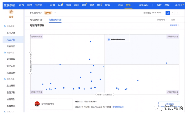The height and width of the screenshot is (116, 189).
Task: Click the 豪华版 badge
Action: coord(48,13)
